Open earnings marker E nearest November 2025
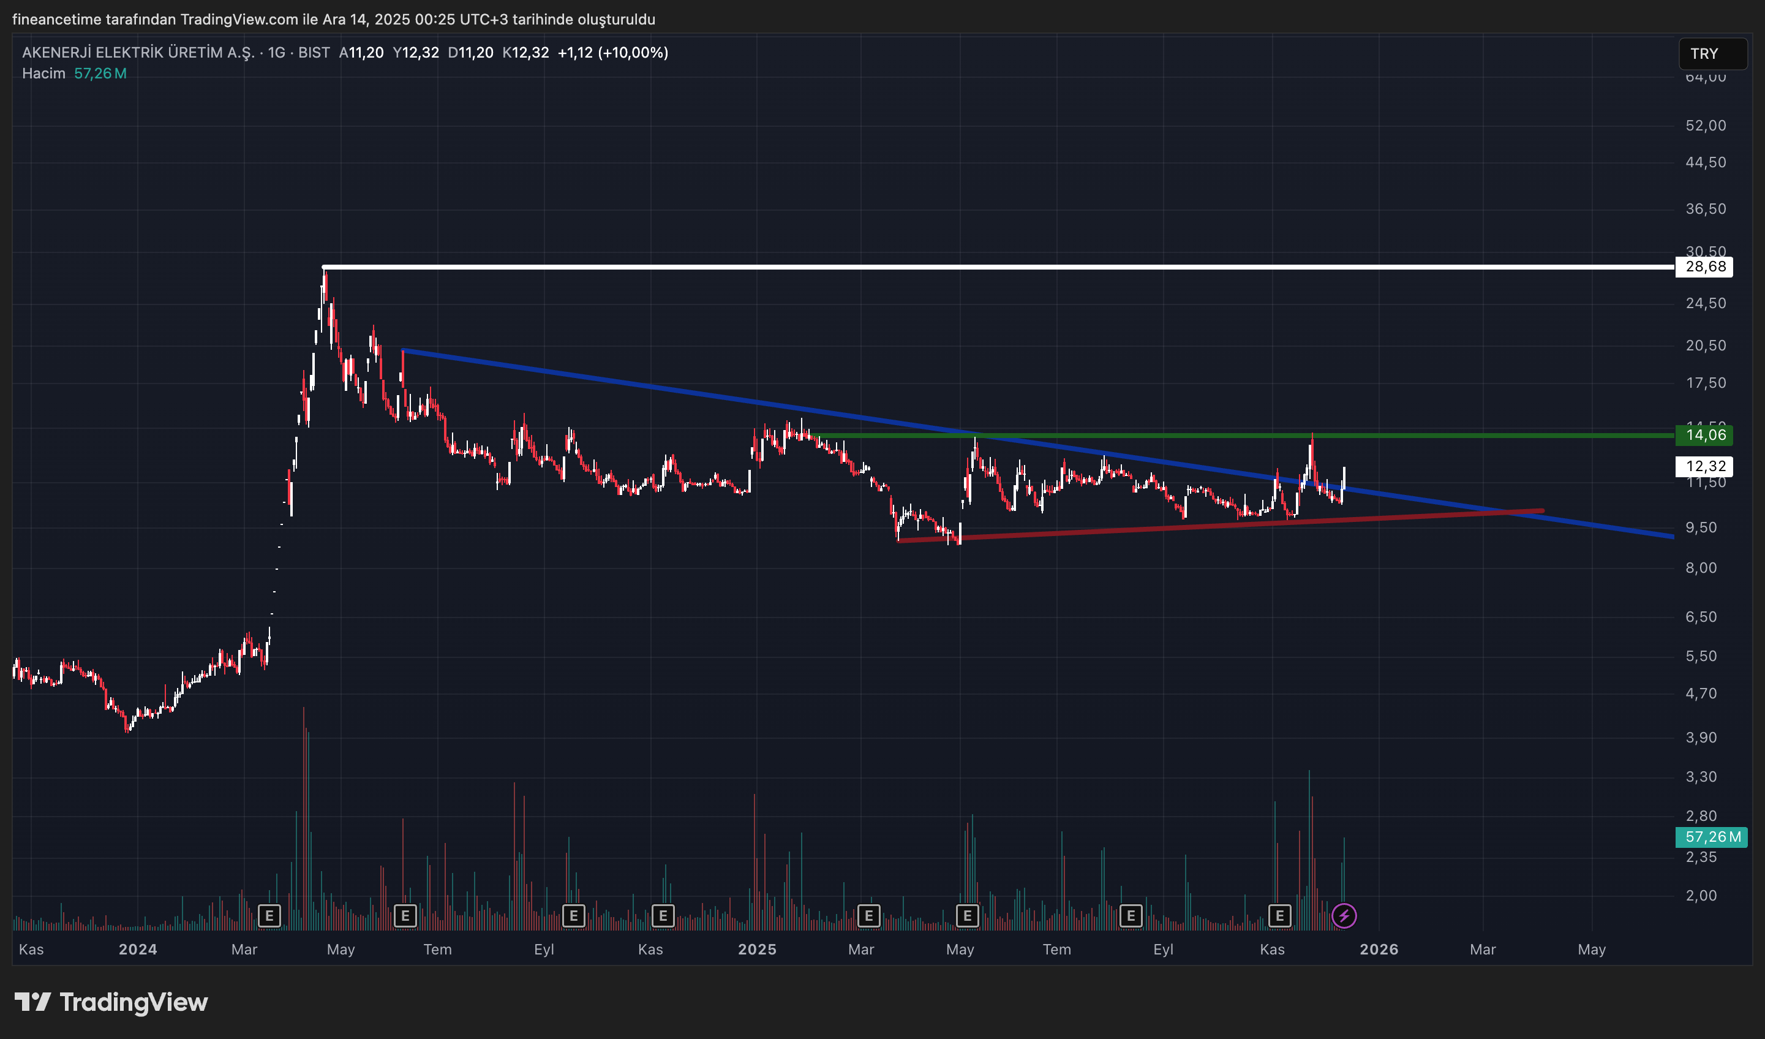 (1279, 916)
